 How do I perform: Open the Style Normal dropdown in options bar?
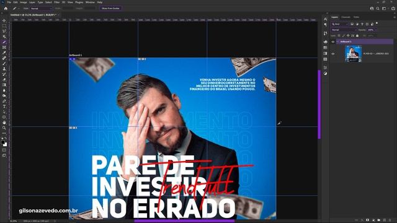[42, 8]
